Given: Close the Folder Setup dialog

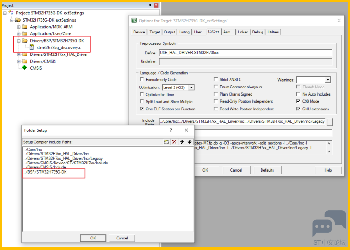Looking at the screenshot, I should pos(186,130).
